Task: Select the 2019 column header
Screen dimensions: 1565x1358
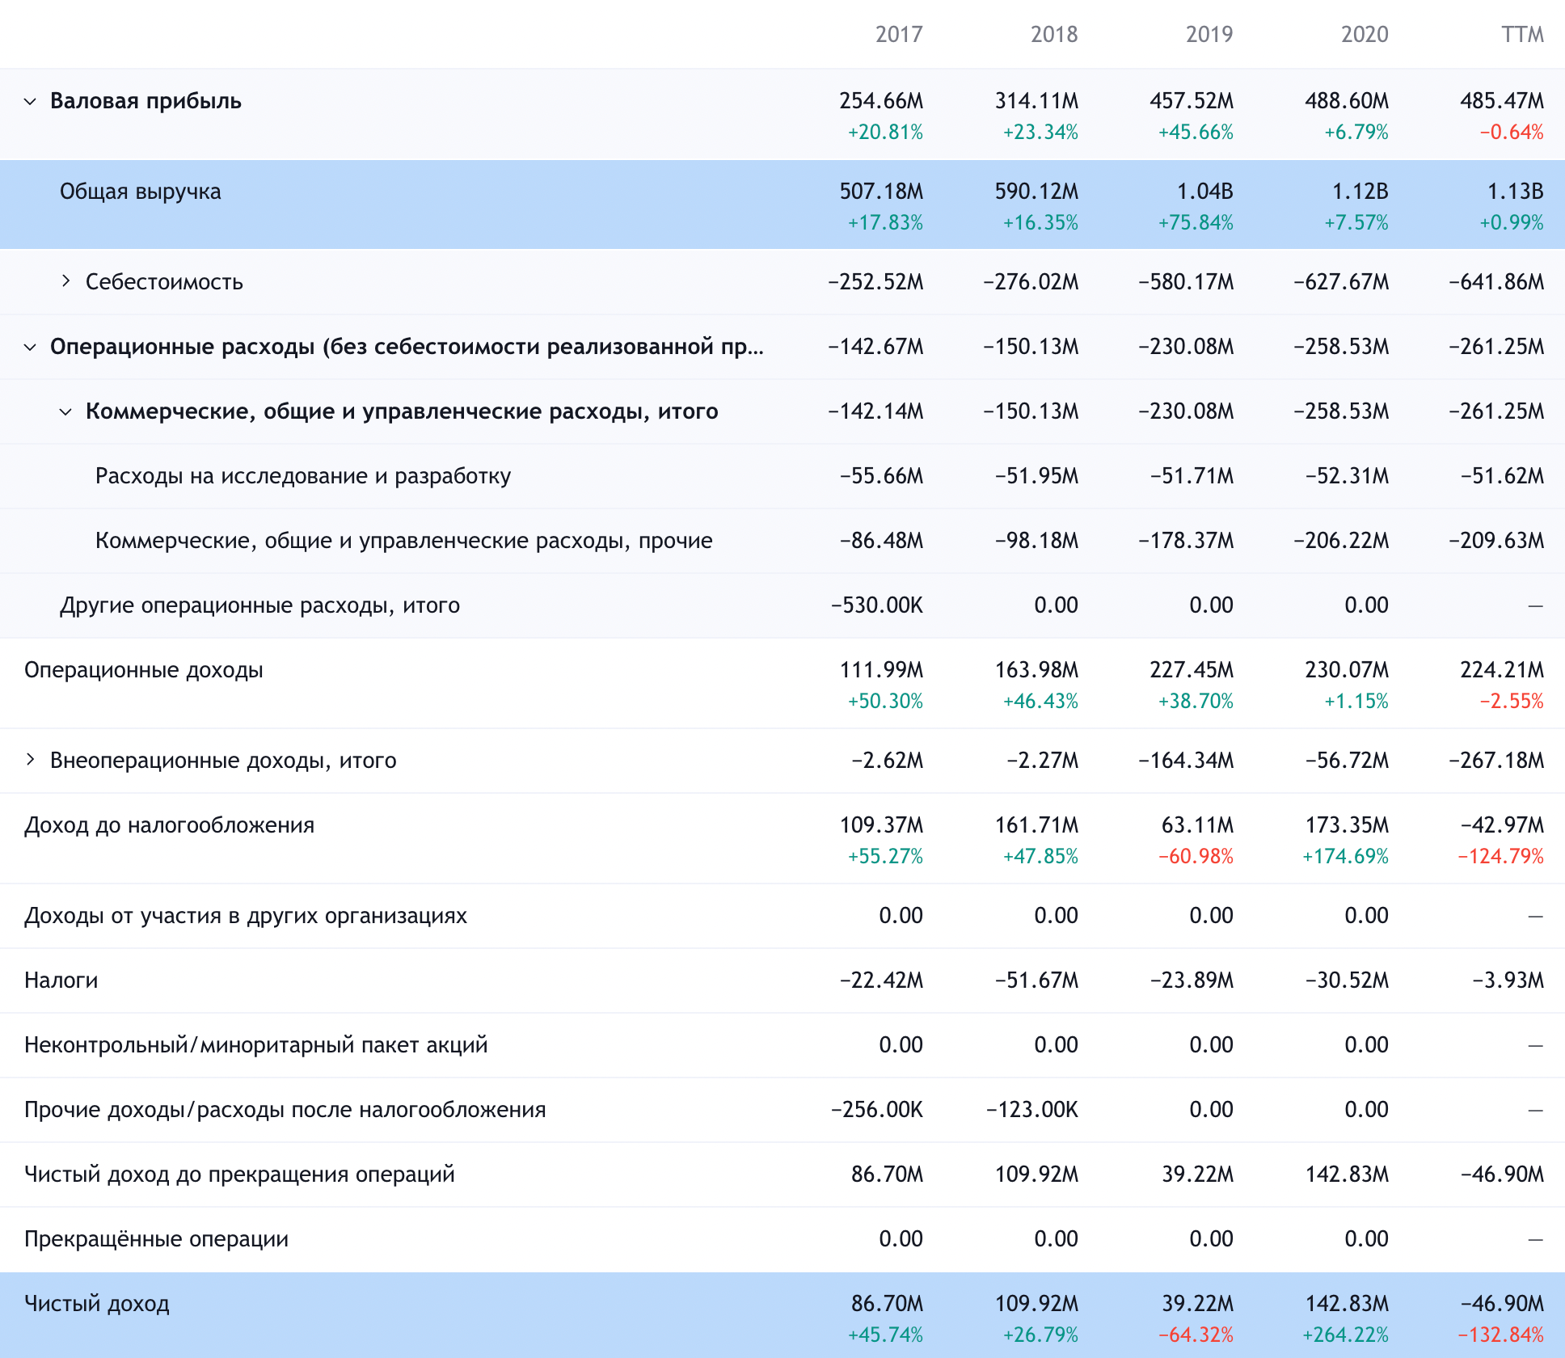Action: (1209, 34)
